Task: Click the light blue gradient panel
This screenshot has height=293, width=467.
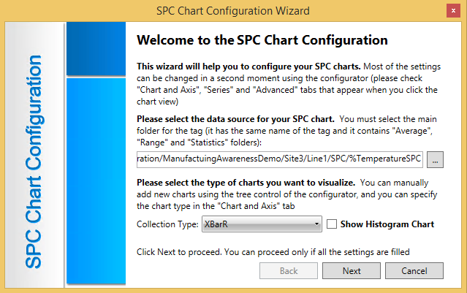Action: [96, 175]
